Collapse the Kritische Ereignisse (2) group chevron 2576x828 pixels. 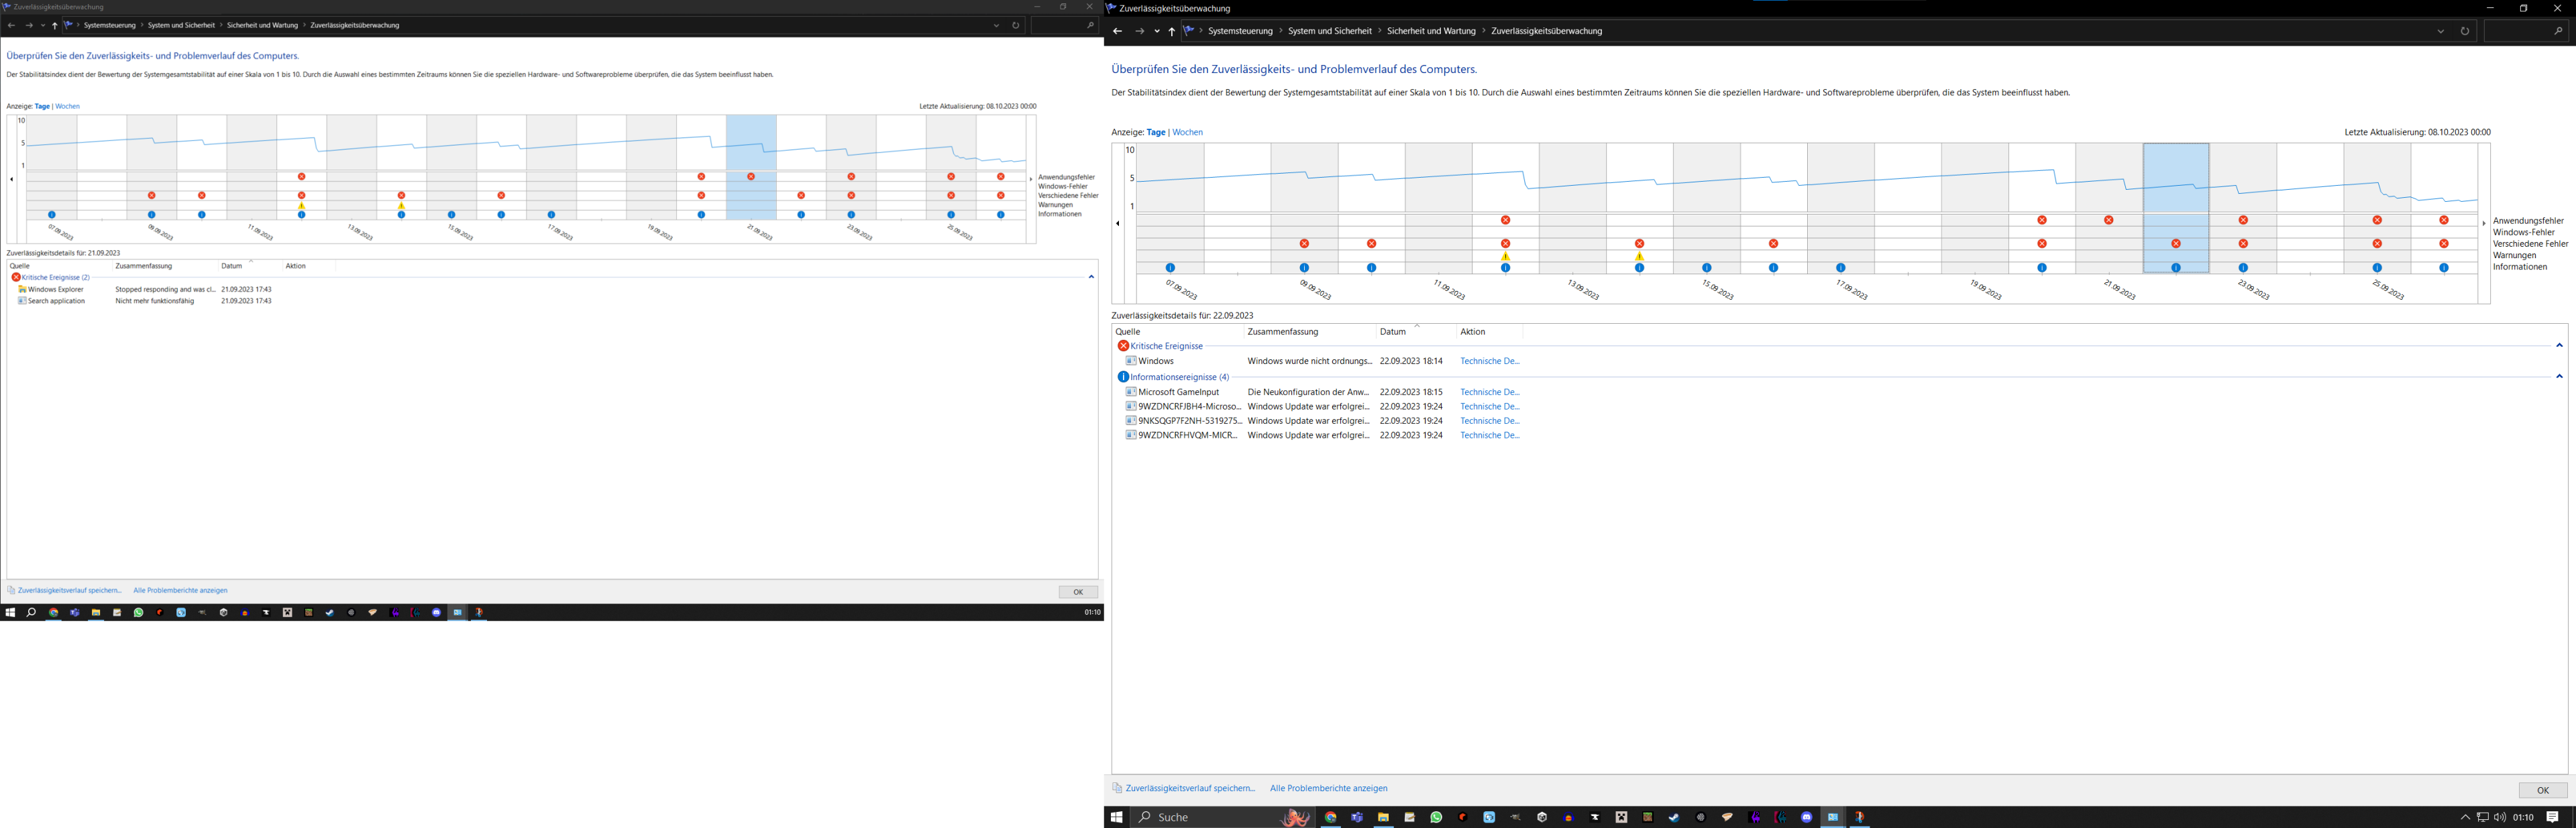[x=1091, y=277]
